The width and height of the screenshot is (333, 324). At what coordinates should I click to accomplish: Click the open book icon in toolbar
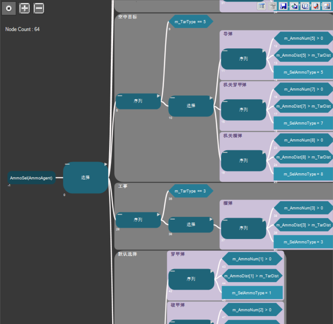[304, 6]
